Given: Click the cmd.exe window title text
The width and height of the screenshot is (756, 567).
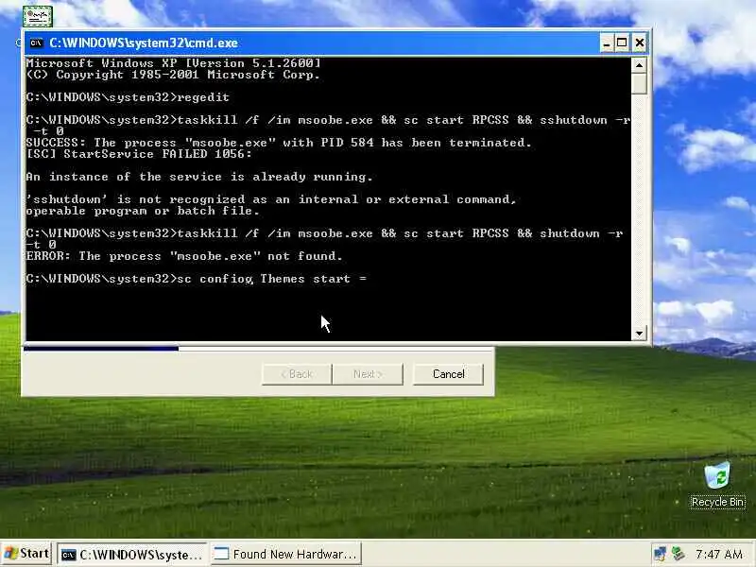Looking at the screenshot, I should (144, 43).
